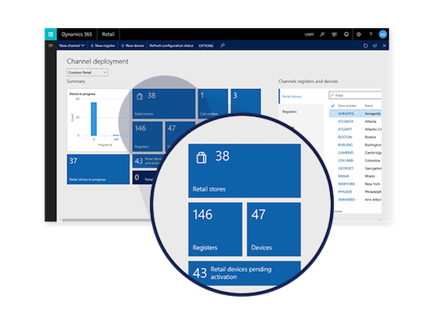Open the user avatar profile circle
The width and height of the screenshot is (433, 324).
point(382,34)
